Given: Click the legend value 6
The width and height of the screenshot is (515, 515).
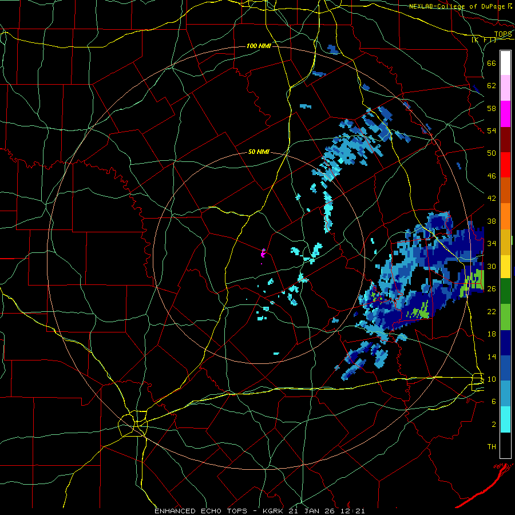Looking at the screenshot, I should pos(494,401).
